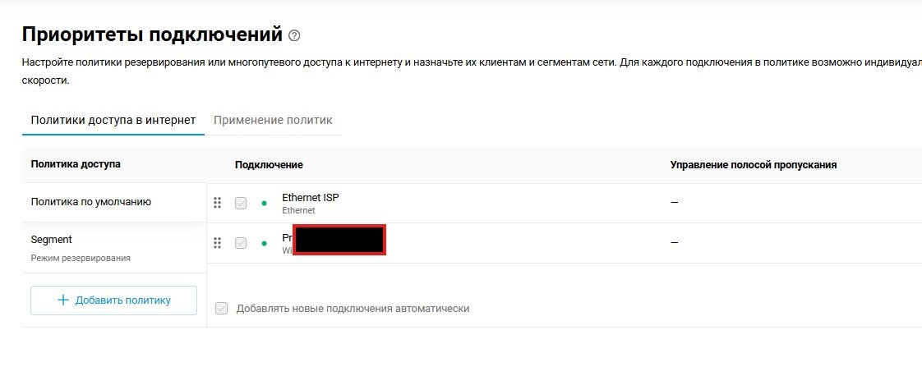The height and width of the screenshot is (390, 922).
Task: Toggle the checkbox of the second connection row
Action: (x=241, y=243)
